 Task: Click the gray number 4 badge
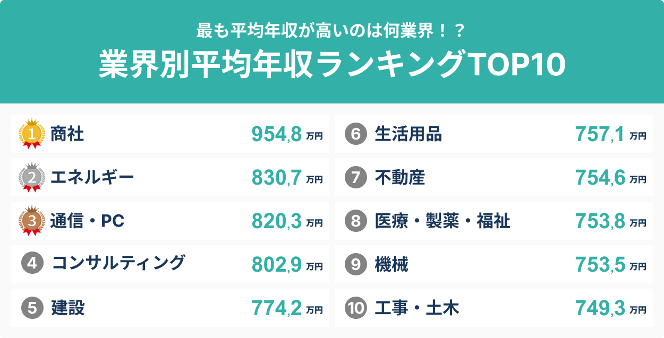coord(32,264)
